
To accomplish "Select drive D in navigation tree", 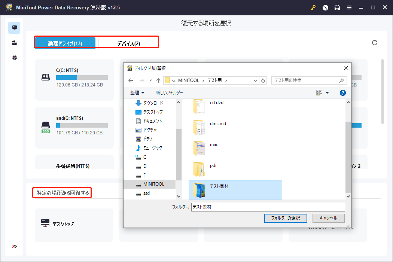I will pos(141,166).
